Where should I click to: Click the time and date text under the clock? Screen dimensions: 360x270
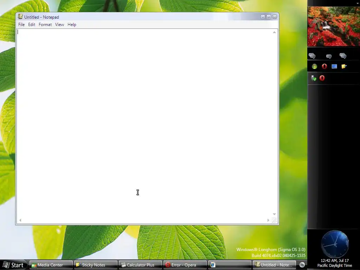335,261
